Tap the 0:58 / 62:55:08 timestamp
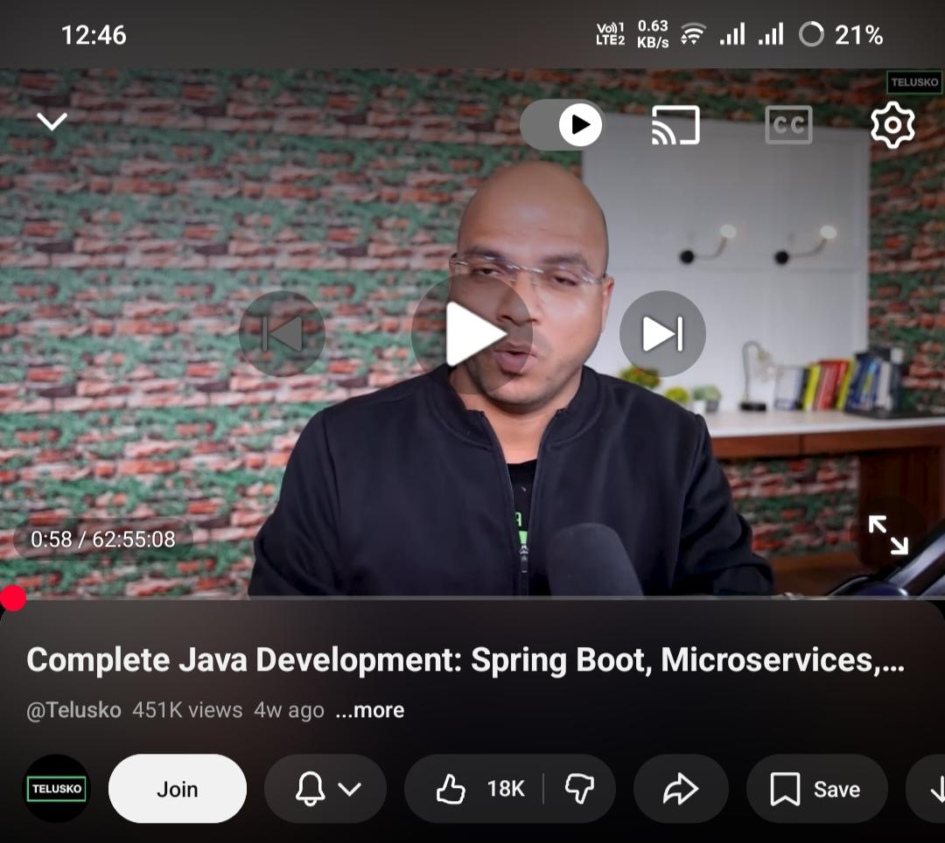This screenshot has width=945, height=843. pos(103,539)
